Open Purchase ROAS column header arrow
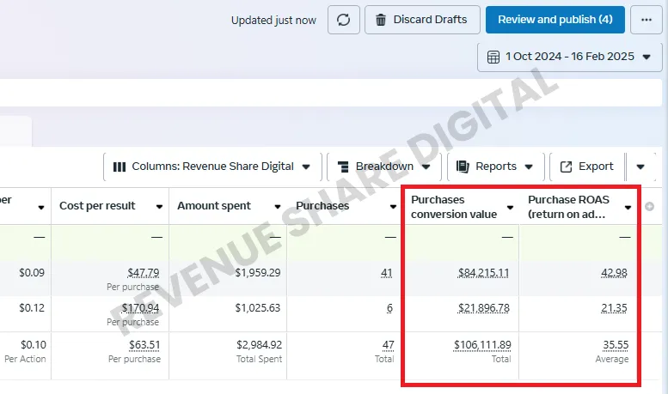The image size is (668, 394). coord(628,208)
